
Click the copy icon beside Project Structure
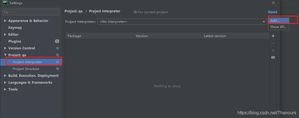[57, 69]
